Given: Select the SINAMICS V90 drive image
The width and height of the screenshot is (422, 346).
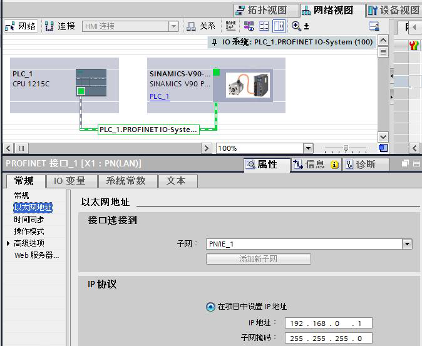Looking at the screenshot, I should pyautogui.click(x=247, y=85).
